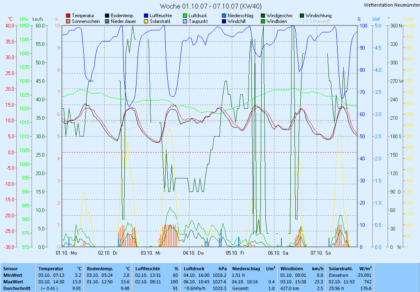Image resolution: width=420 pixels, height=292 pixels.
Task: Click the dark green Windgeschw. legend swatch
Action: tap(263, 16)
